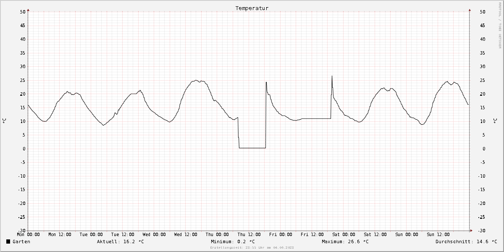Click the '50' label on the right temperature axis
Image resolution: width=504 pixels, height=252 pixels.
tap(483, 12)
